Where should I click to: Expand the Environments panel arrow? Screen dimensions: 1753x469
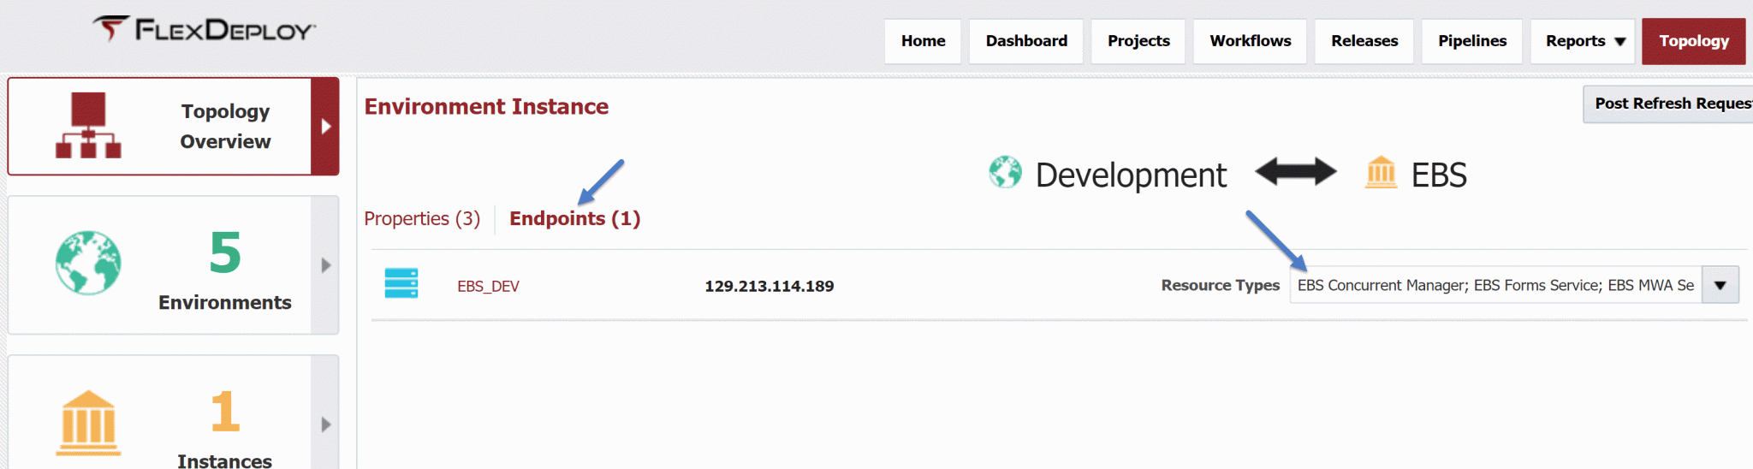click(325, 265)
